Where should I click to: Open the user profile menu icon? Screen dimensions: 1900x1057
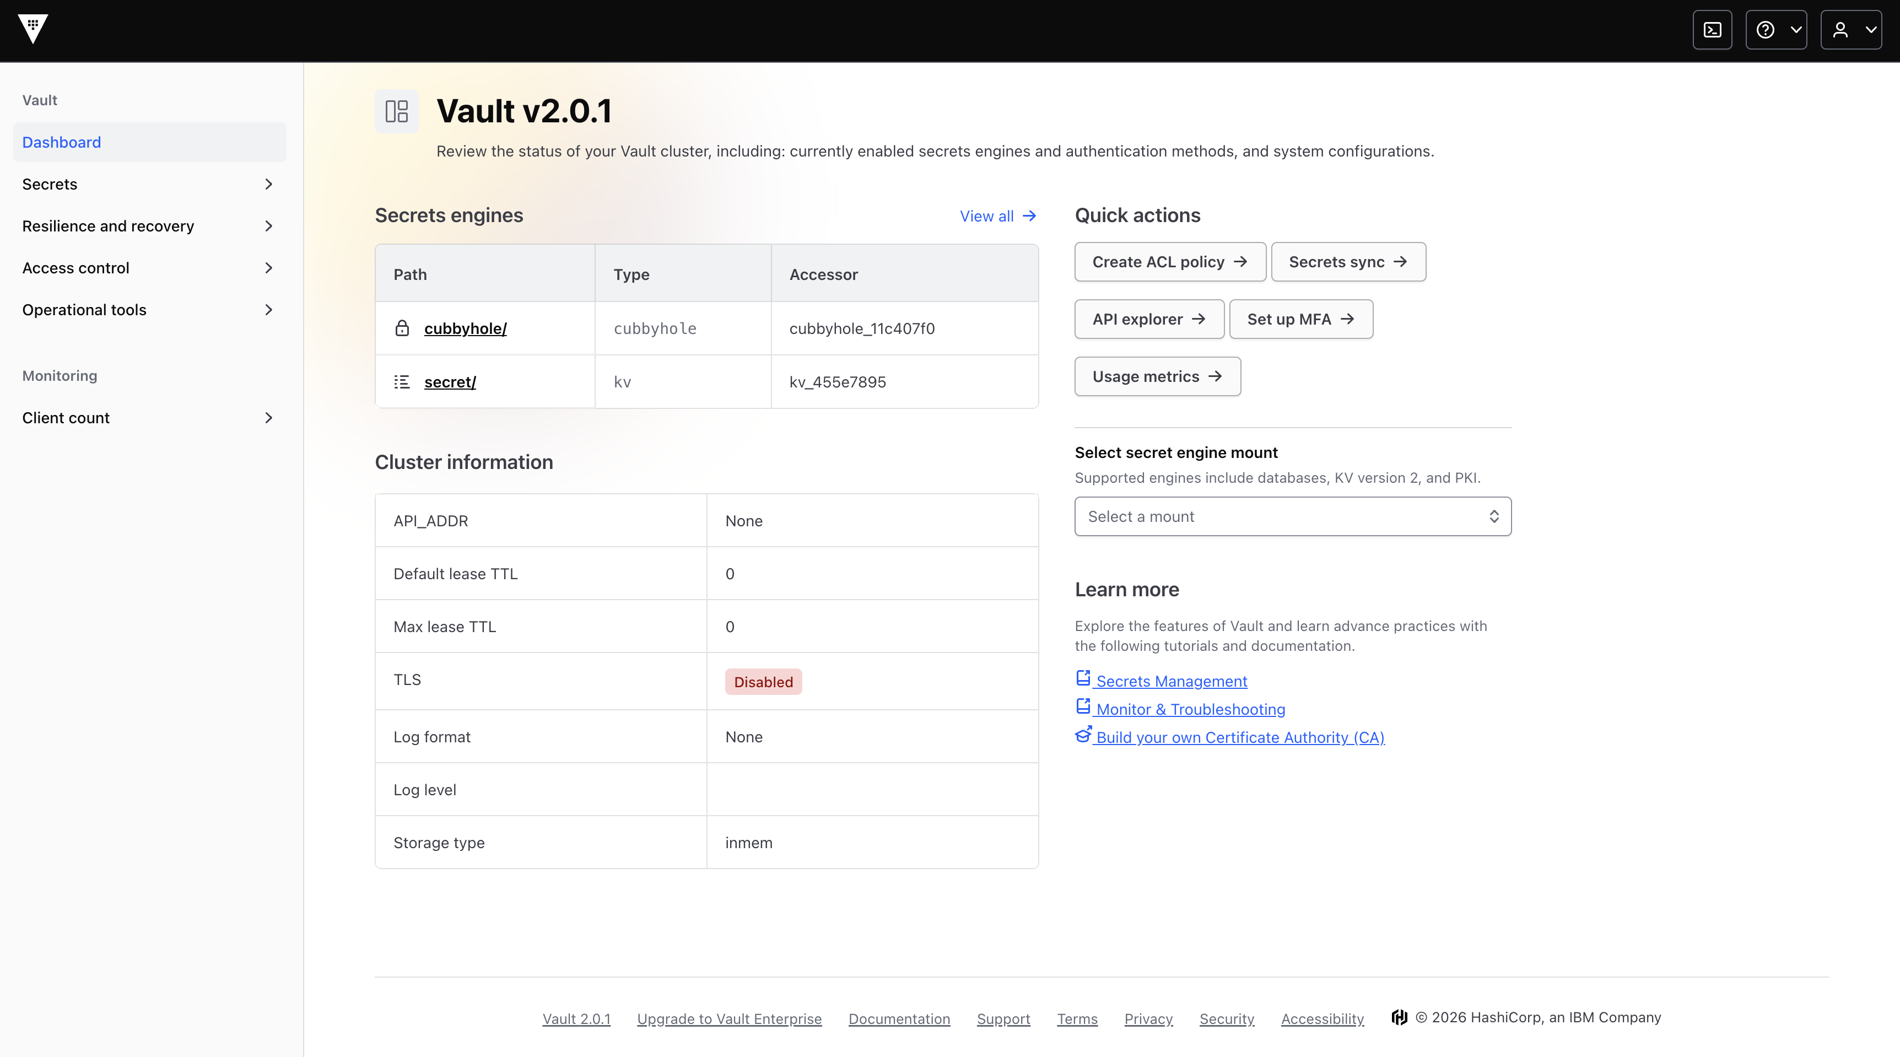click(1850, 30)
